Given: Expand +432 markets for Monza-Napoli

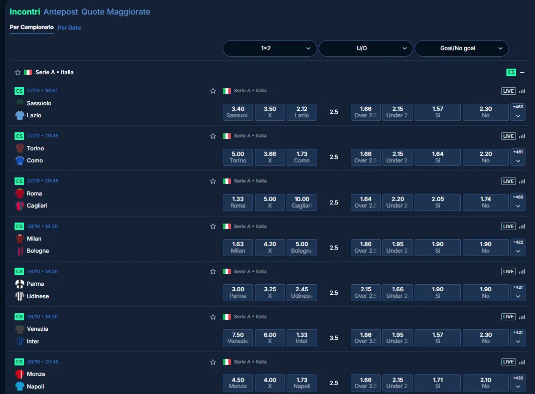Looking at the screenshot, I should (x=518, y=383).
